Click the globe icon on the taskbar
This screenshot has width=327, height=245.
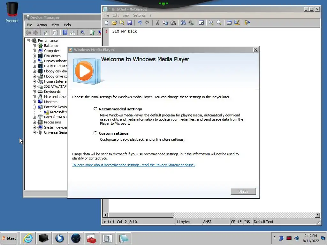(75, 238)
